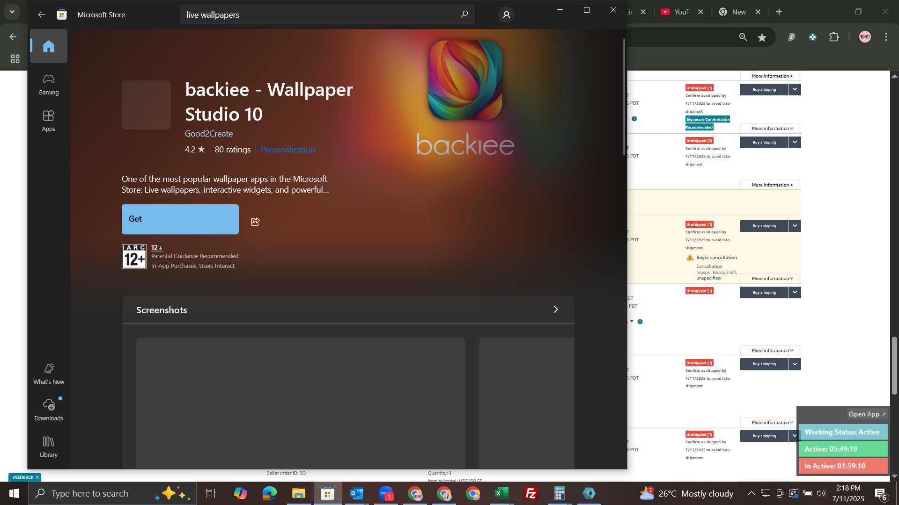
Task: Bookmark this page with the star icon
Action: point(762,37)
